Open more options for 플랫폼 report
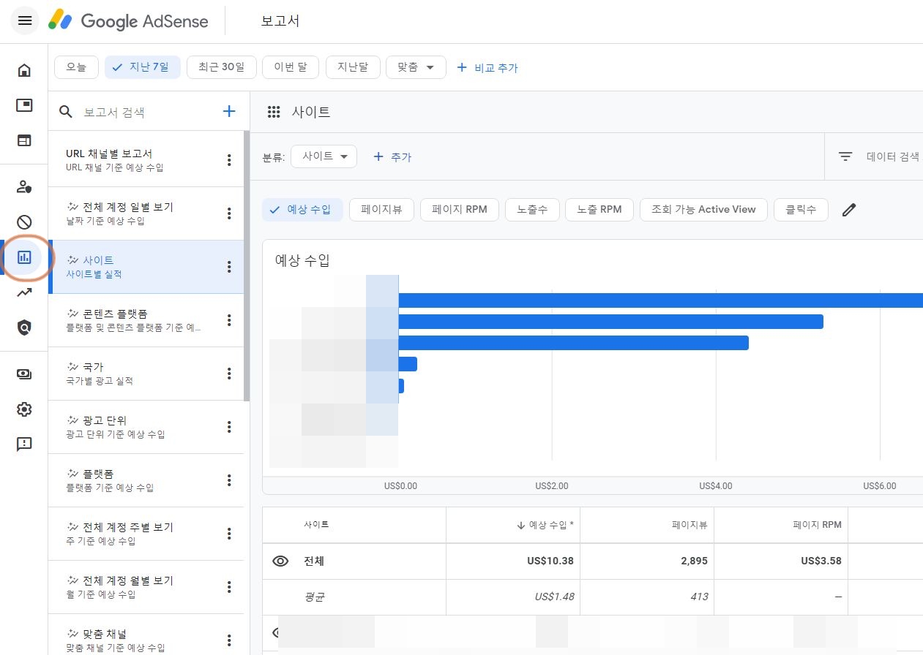Viewport: 923px width, 655px height. click(x=229, y=480)
